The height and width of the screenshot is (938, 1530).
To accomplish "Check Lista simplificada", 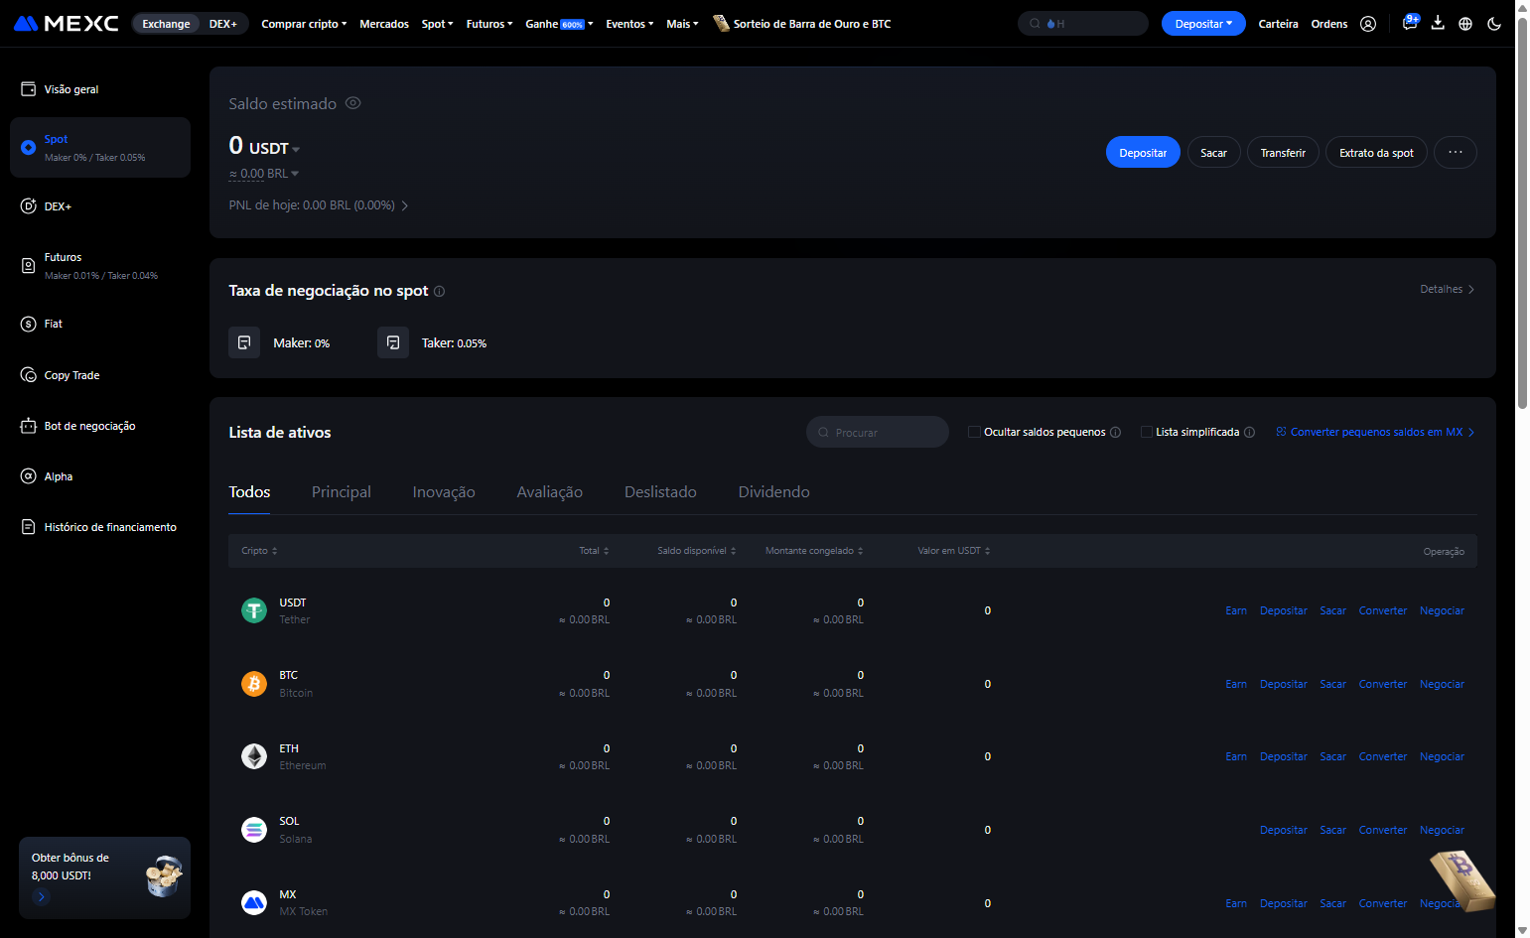I will click(1147, 432).
